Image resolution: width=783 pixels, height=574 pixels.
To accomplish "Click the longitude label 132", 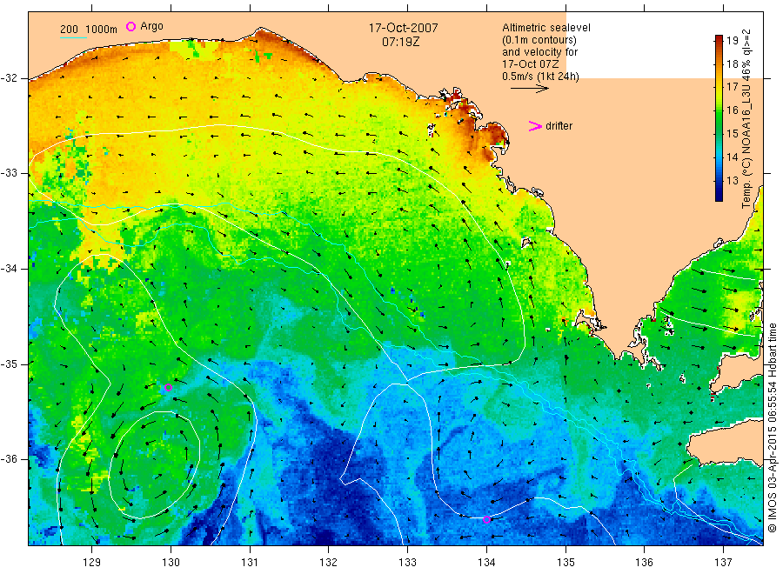I will pyautogui.click(x=329, y=563).
